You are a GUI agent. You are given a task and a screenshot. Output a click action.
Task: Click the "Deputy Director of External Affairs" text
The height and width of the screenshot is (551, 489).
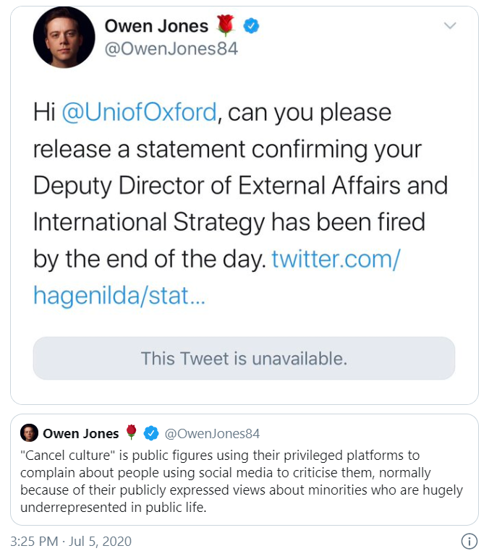(x=205, y=184)
